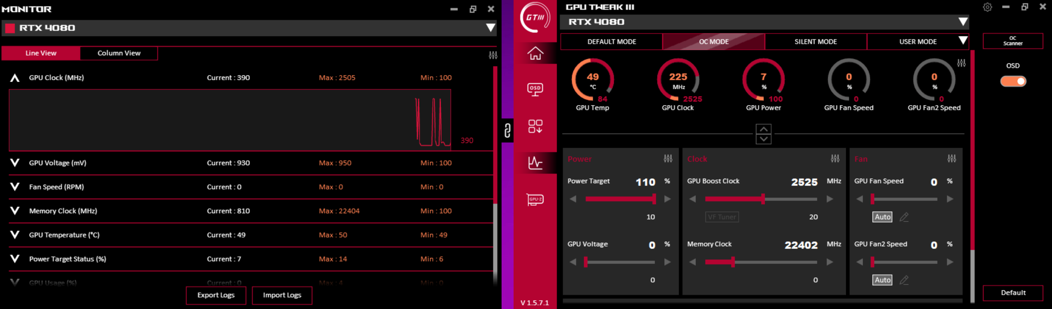Open the OSD settings sidebar icon
1052x309 pixels.
[535, 89]
